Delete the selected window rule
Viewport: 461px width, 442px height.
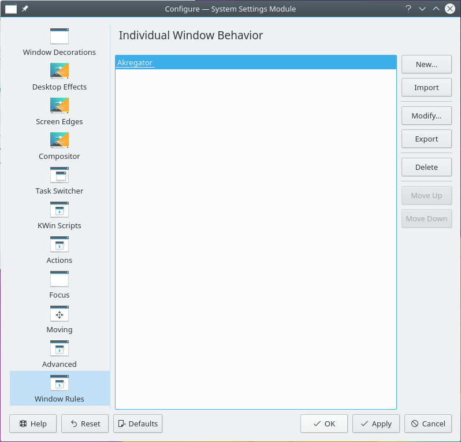426,168
